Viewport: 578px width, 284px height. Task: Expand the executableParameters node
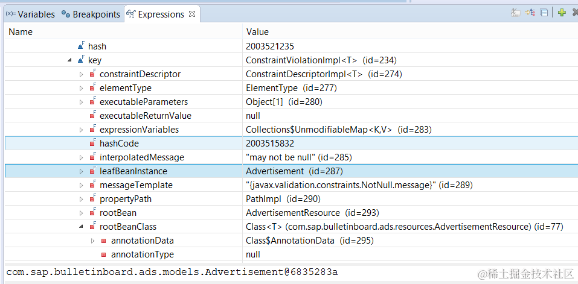[82, 102]
